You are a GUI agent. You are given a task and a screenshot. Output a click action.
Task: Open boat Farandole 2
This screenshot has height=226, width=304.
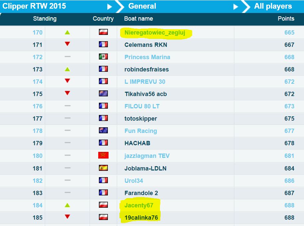point(141,193)
